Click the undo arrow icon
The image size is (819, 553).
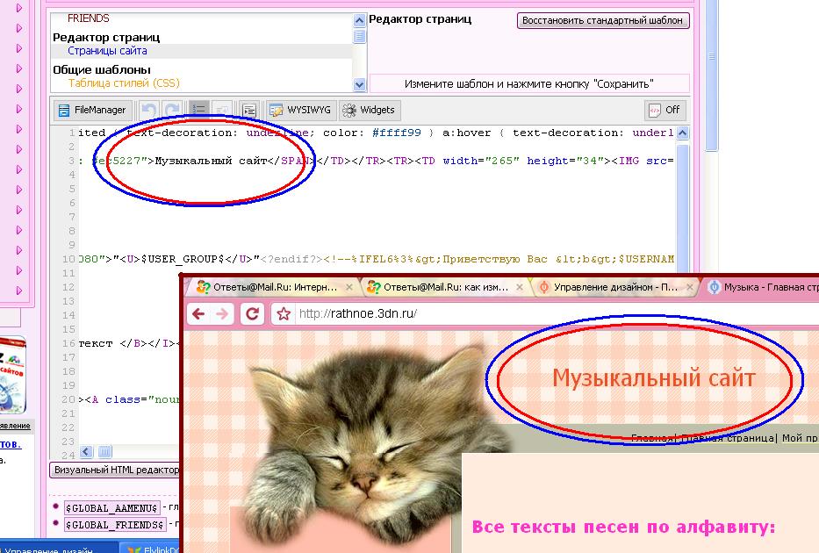pyautogui.click(x=149, y=110)
